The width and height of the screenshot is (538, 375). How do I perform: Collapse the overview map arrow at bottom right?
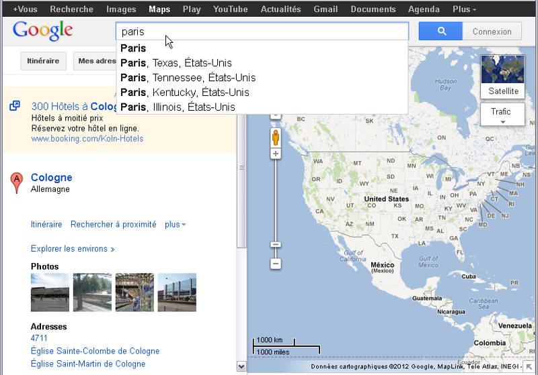pos(529,366)
